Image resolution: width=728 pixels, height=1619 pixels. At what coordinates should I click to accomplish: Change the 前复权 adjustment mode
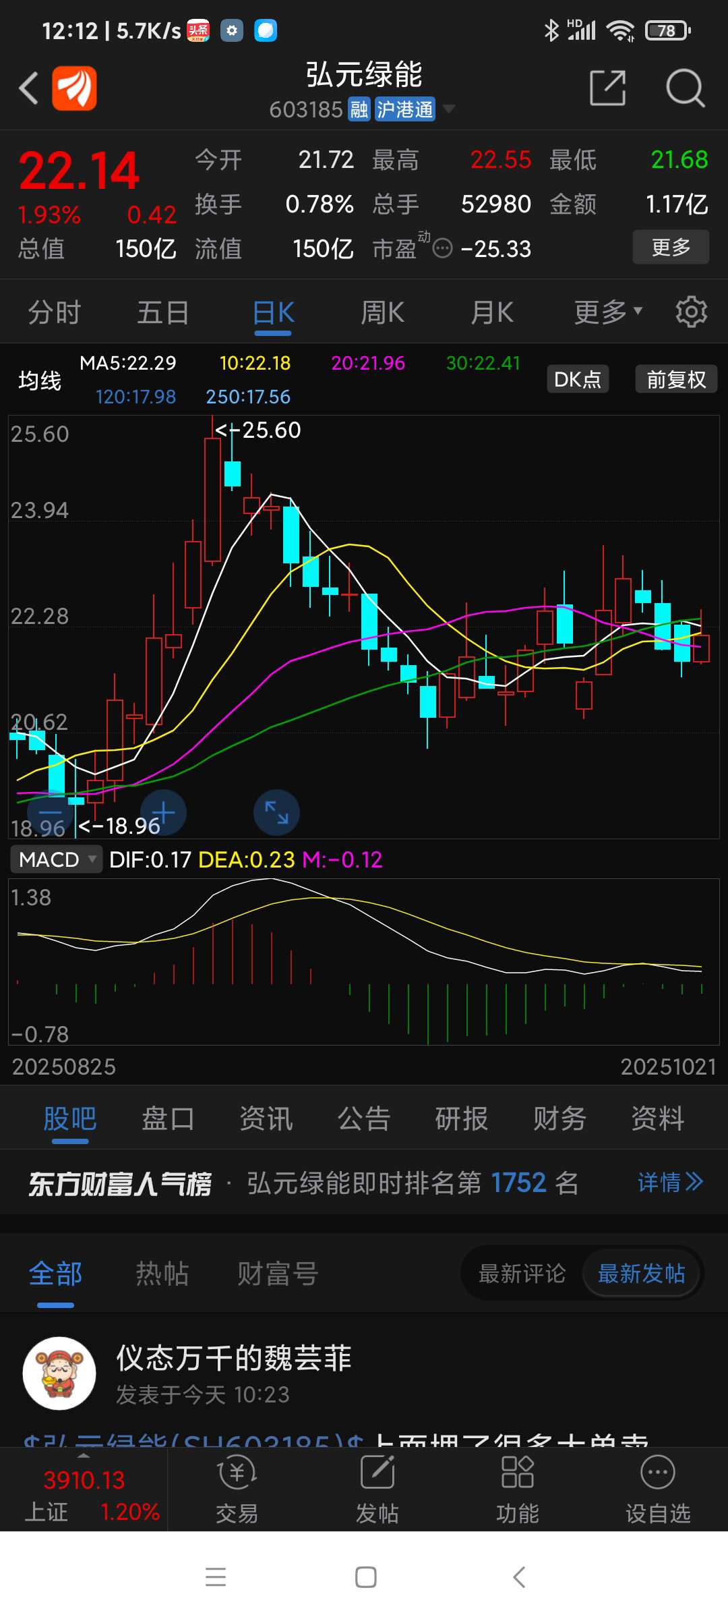(x=676, y=379)
